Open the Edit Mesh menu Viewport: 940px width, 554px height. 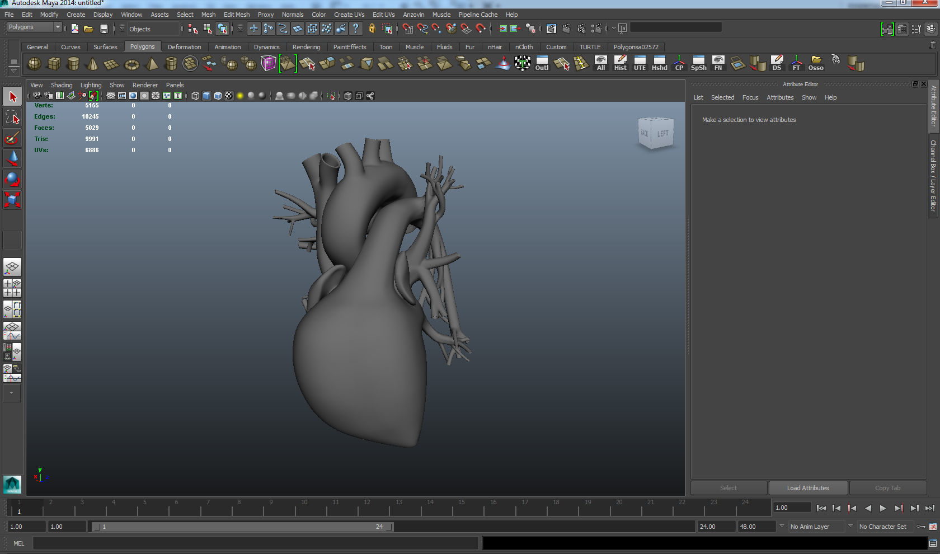click(237, 15)
